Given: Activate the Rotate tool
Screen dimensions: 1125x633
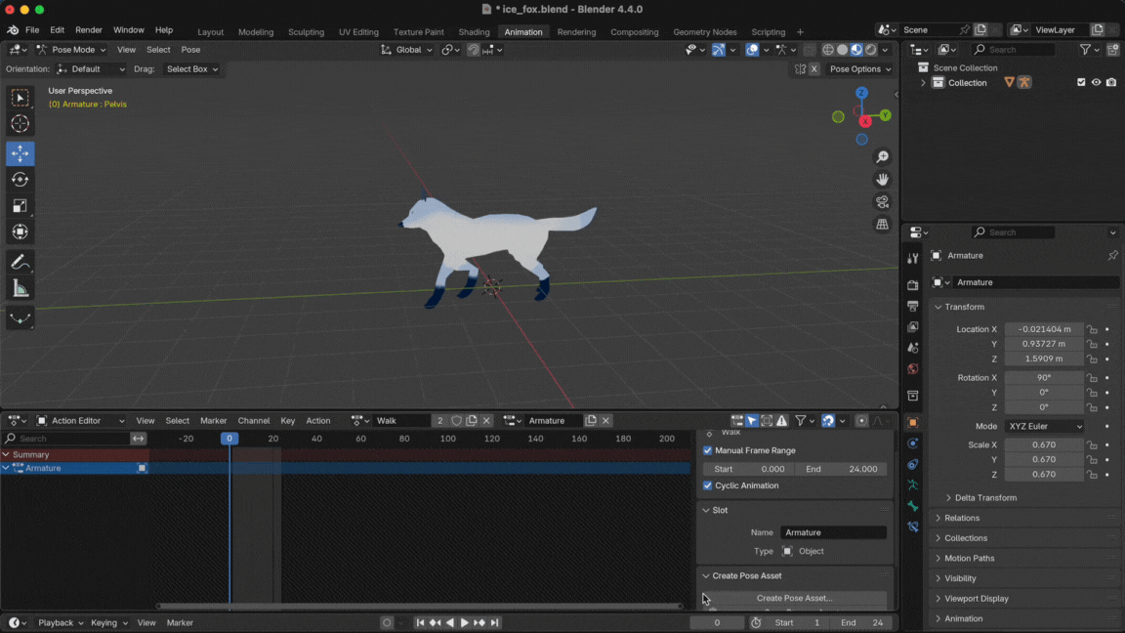Looking at the screenshot, I should pos(21,180).
